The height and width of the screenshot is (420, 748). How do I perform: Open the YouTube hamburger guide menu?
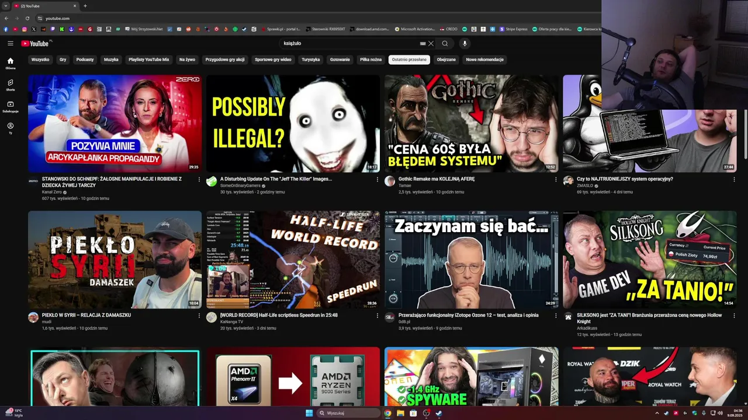tap(10, 43)
